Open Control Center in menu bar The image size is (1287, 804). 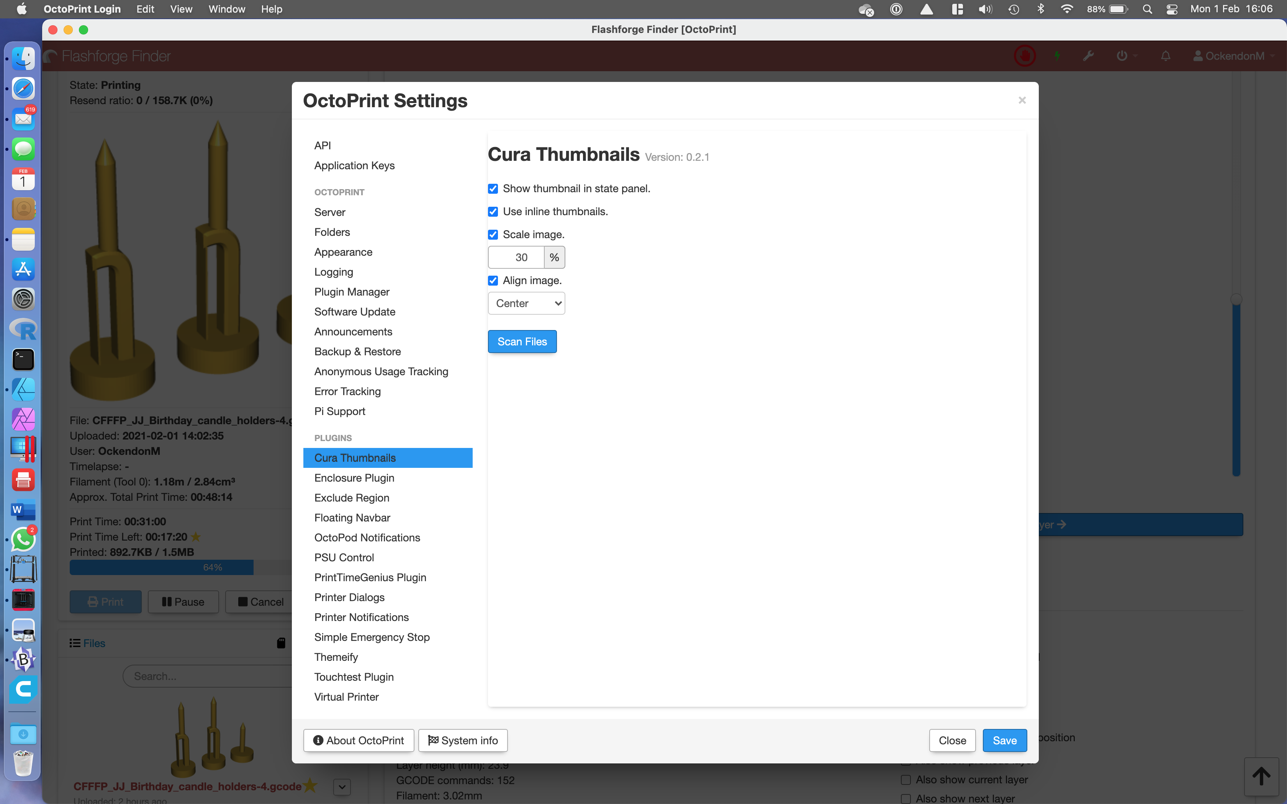[1172, 9]
